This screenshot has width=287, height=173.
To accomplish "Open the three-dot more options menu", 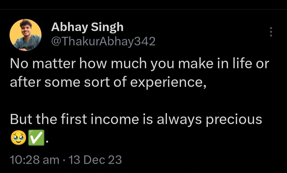I will [x=271, y=32].
